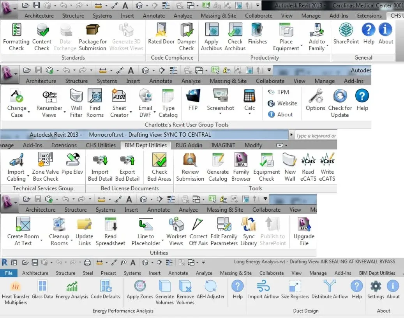The width and height of the screenshot is (404, 318).
Task: Expand the Sheet Creator dropdown
Action: (131, 112)
